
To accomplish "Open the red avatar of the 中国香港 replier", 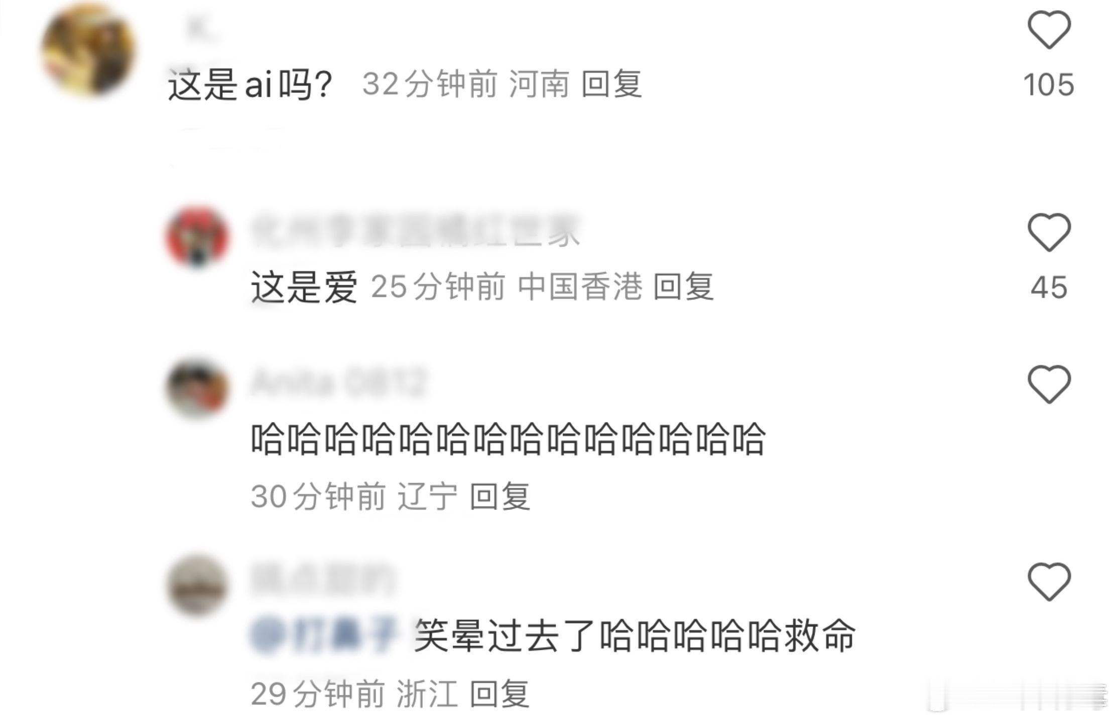I will pos(197,236).
